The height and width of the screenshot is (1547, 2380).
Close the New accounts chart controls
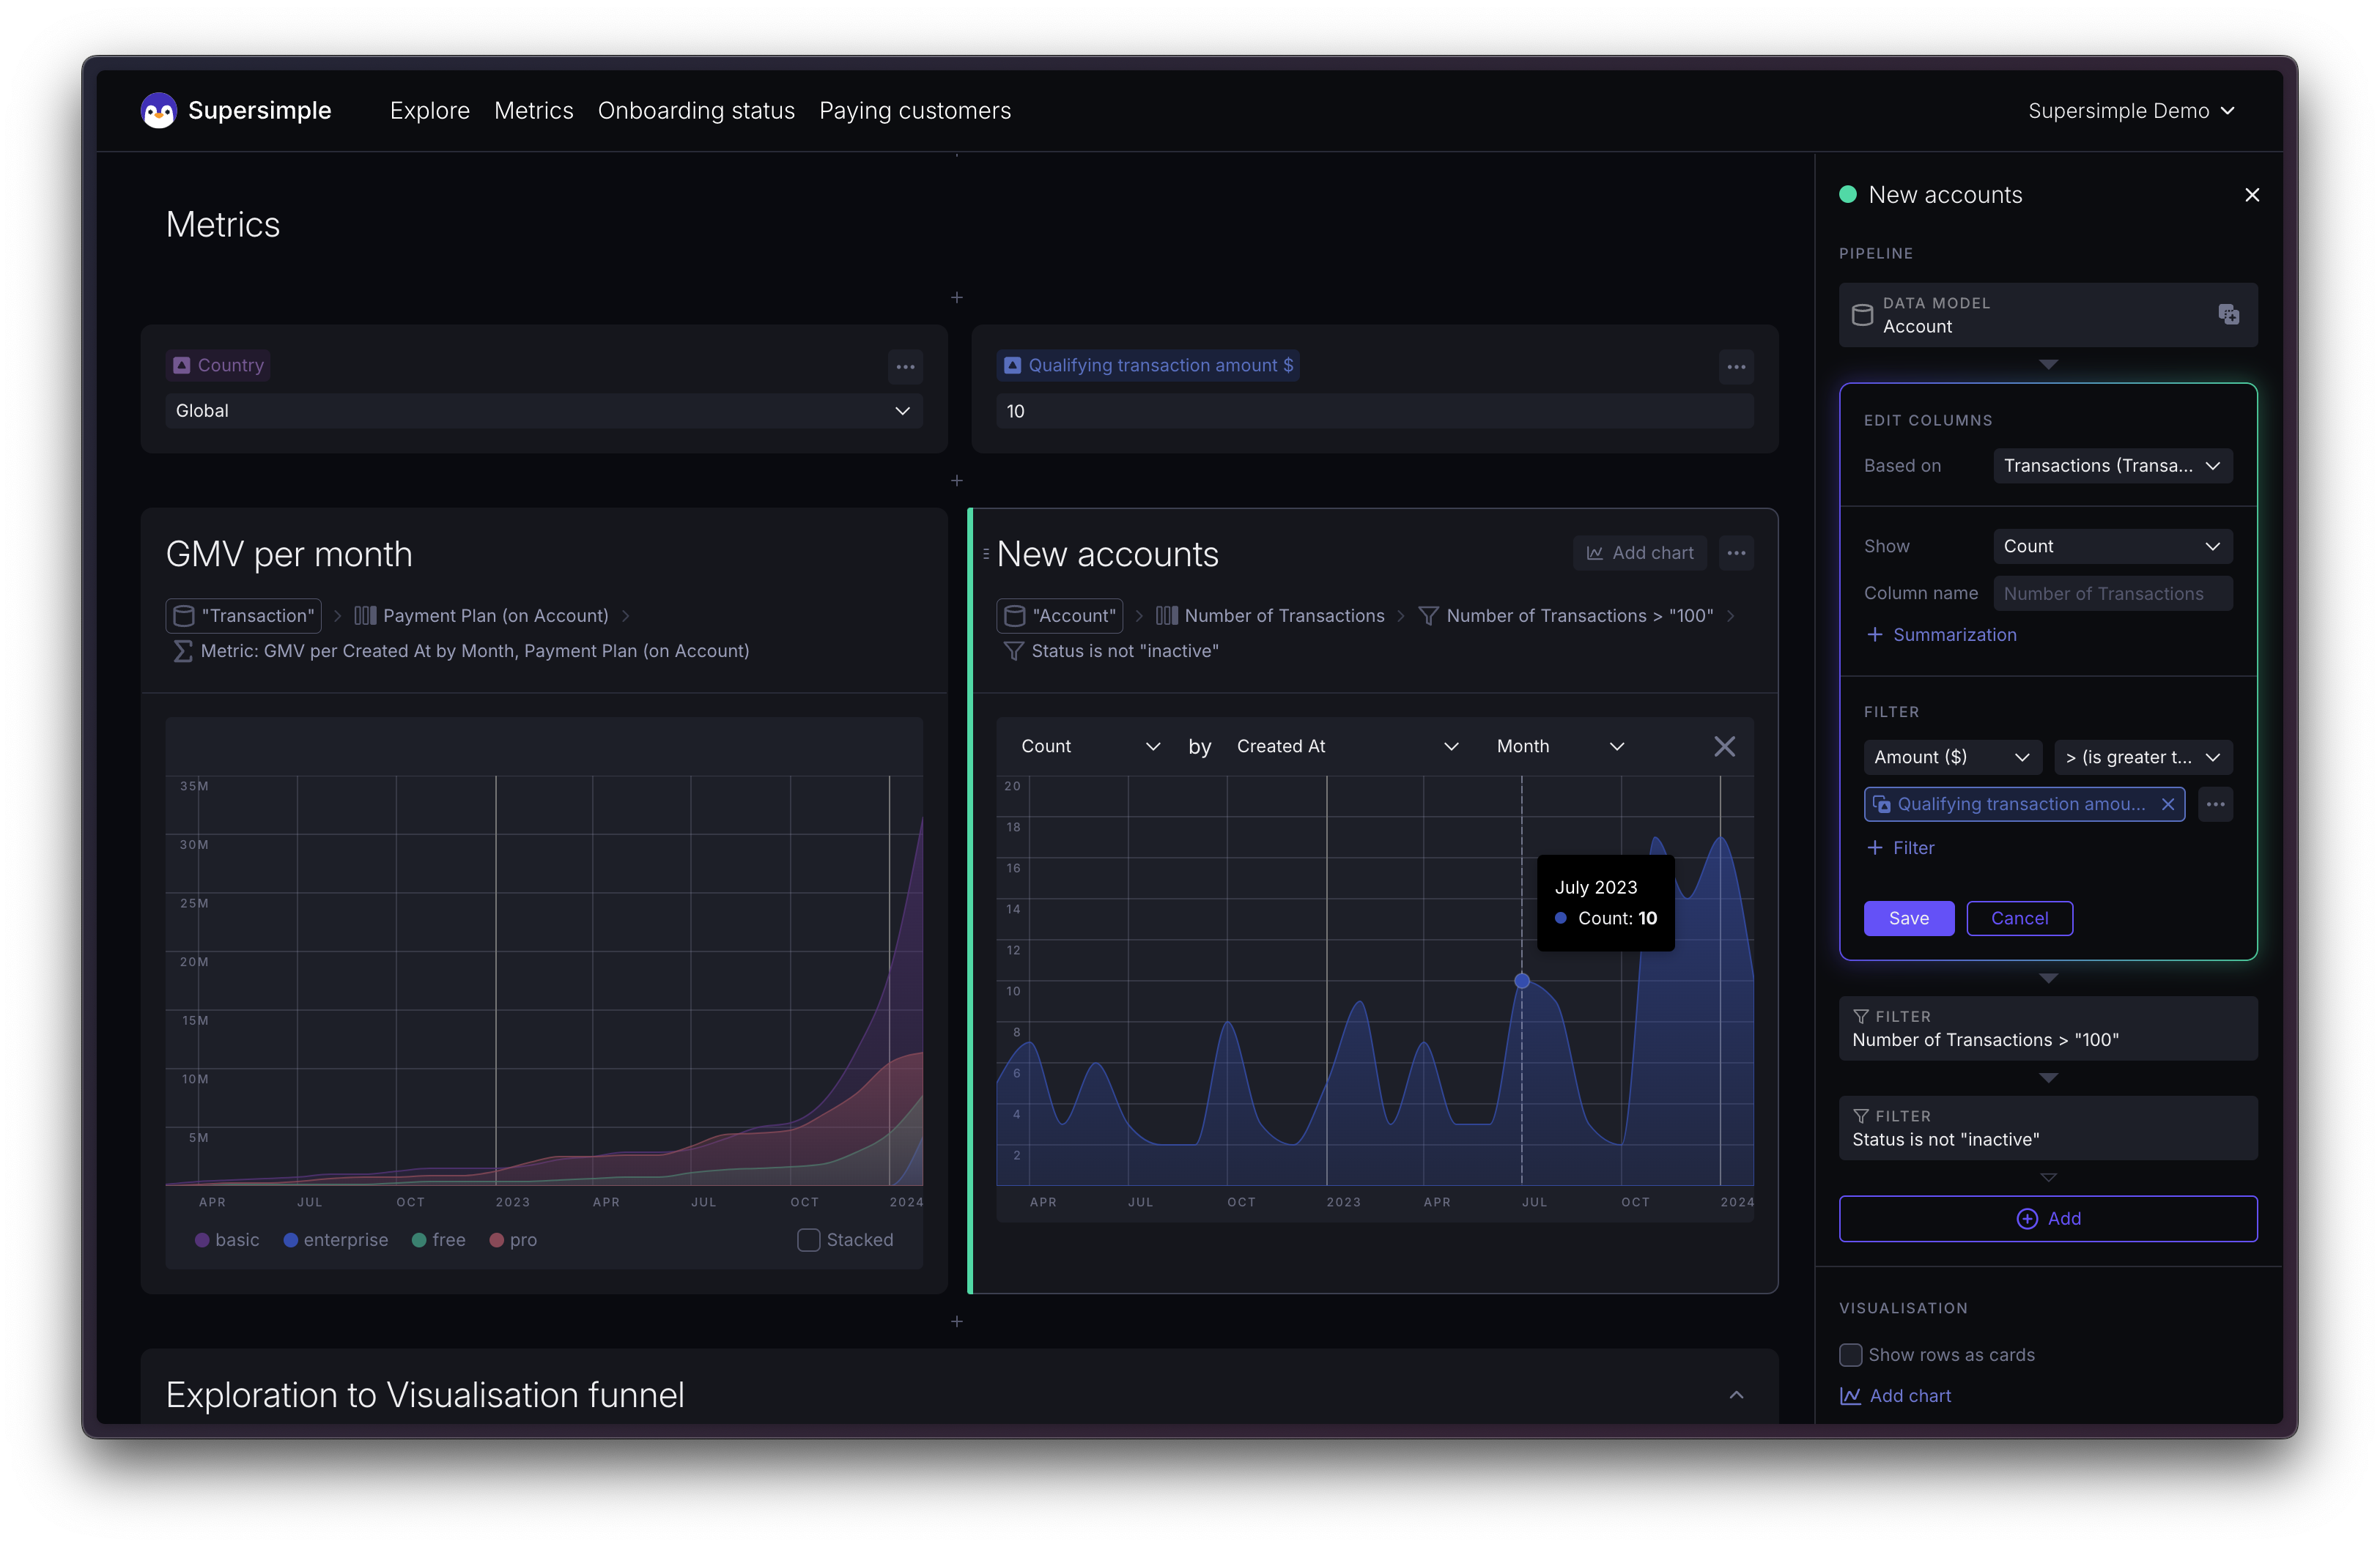1724,746
